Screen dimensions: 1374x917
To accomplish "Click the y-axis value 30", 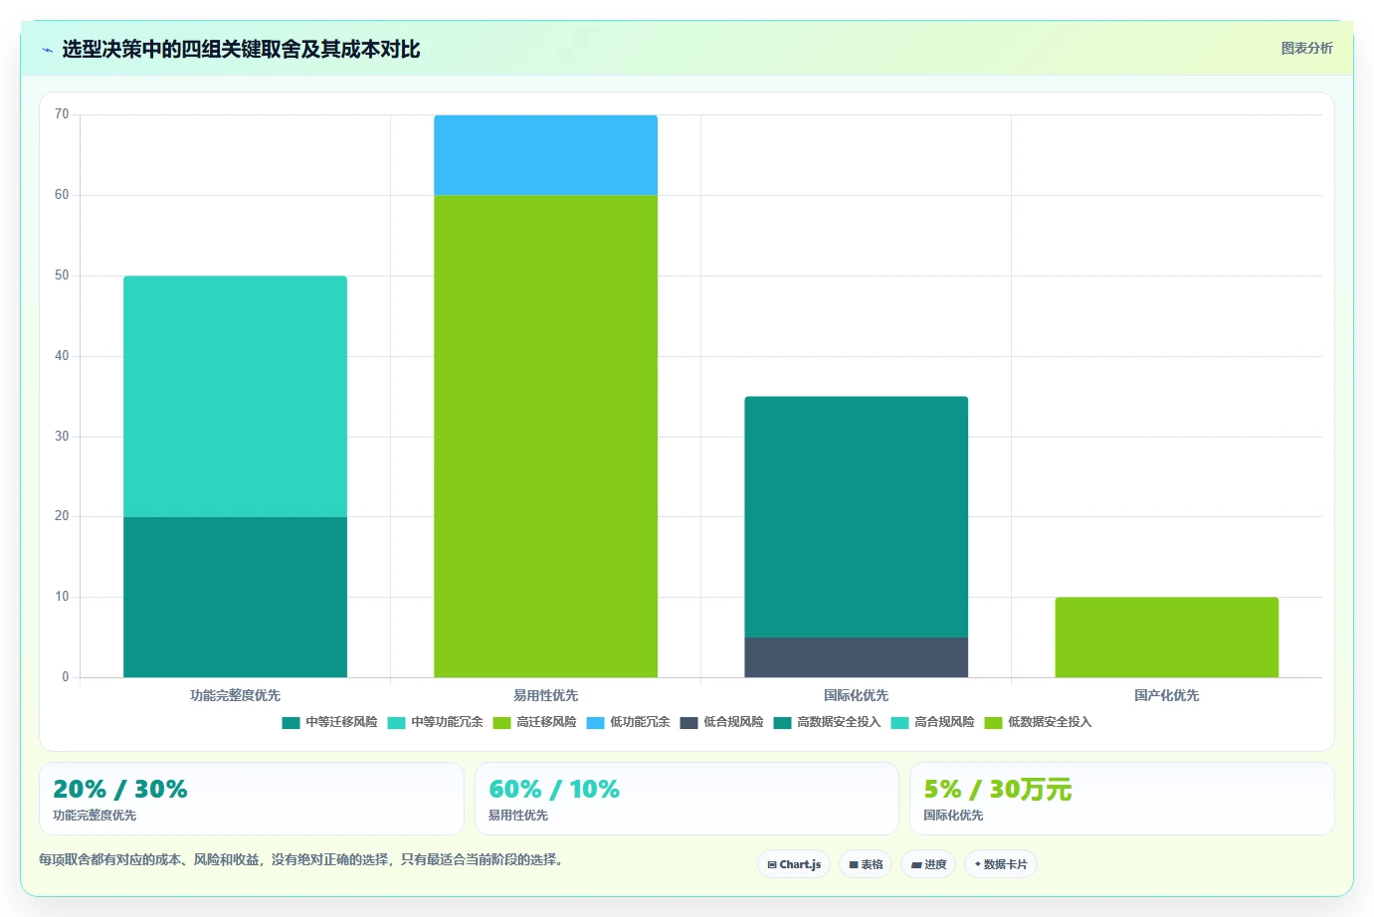I will (x=62, y=437).
